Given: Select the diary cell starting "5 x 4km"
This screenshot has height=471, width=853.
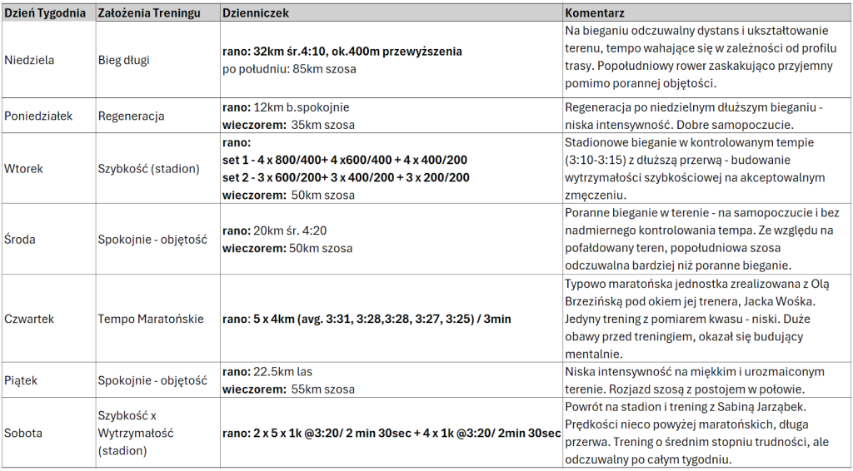Looking at the screenshot, I should click(367, 319).
